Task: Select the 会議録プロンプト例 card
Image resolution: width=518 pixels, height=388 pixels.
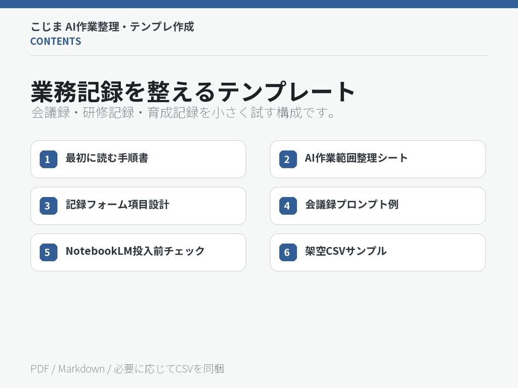Action: [x=377, y=206]
